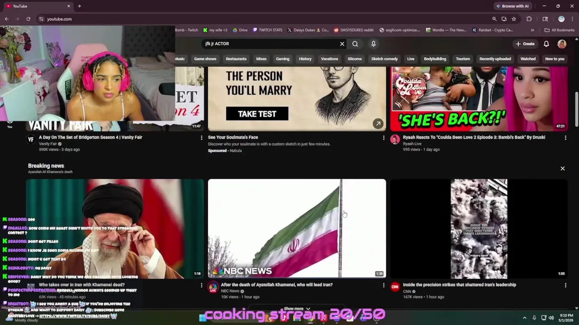Reload the page with the refresh icon
The image size is (579, 325).
(28, 19)
